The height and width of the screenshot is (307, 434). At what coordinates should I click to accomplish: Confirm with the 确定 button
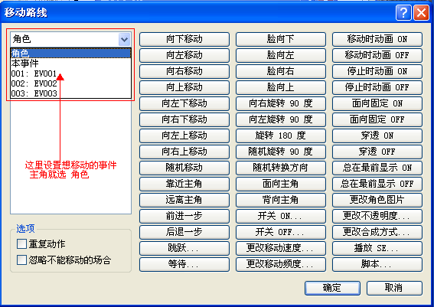click(x=332, y=288)
